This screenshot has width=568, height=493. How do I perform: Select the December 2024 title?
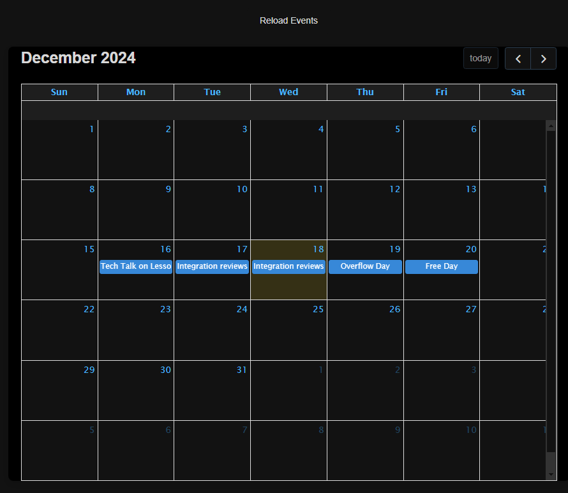click(78, 58)
